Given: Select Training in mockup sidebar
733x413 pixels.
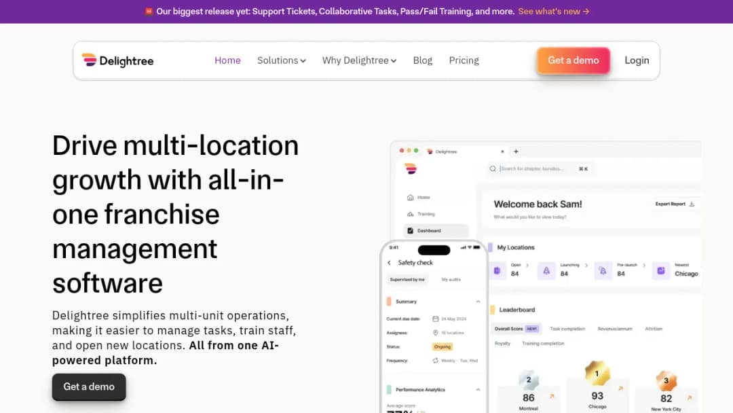Looking at the screenshot, I should pos(426,214).
